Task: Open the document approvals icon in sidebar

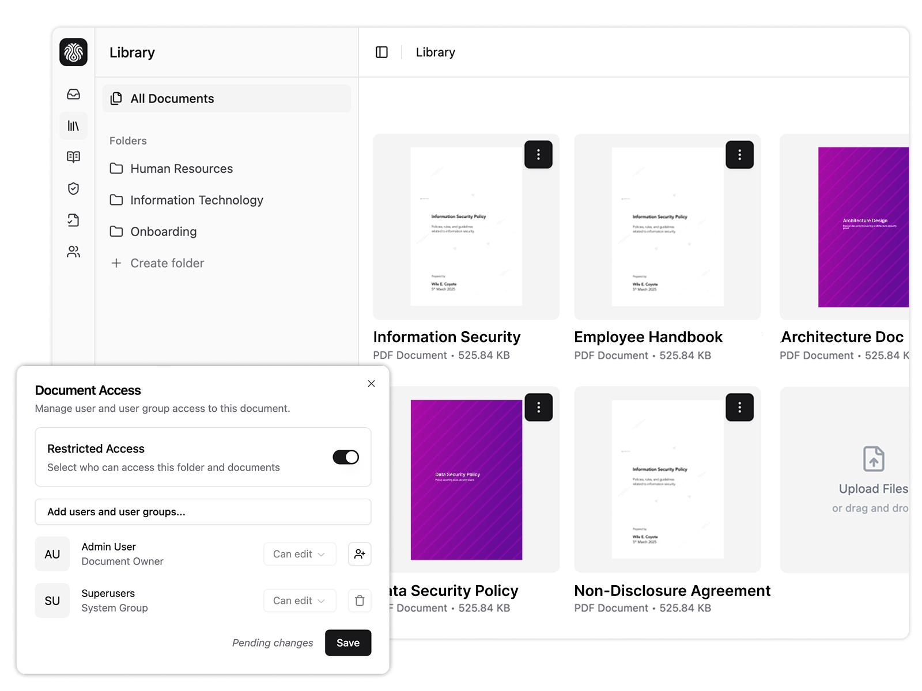Action: point(73,221)
